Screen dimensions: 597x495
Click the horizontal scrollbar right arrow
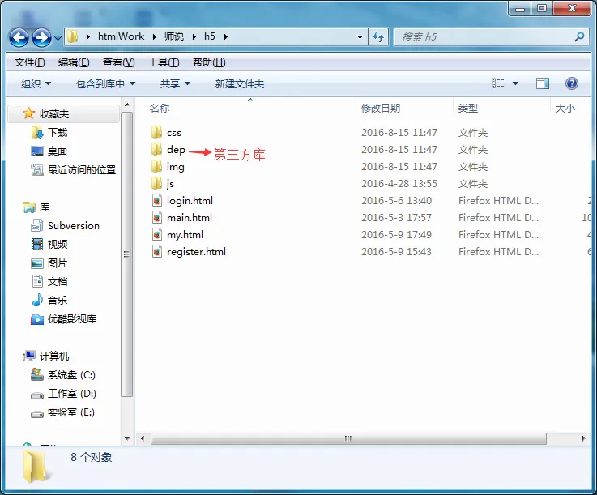(x=583, y=438)
